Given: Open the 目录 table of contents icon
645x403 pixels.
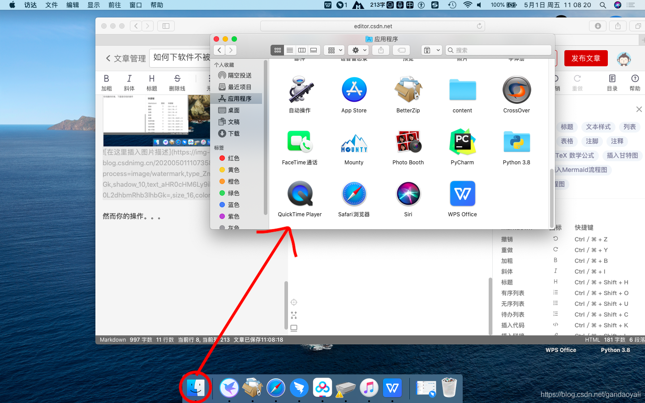Looking at the screenshot, I should tap(612, 78).
